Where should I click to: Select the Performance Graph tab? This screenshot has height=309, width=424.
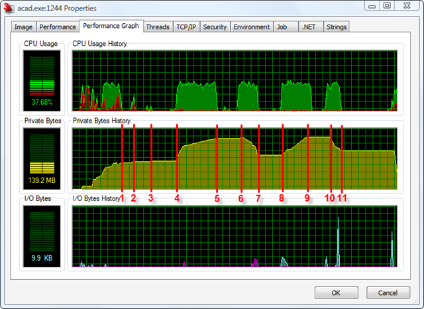click(111, 27)
